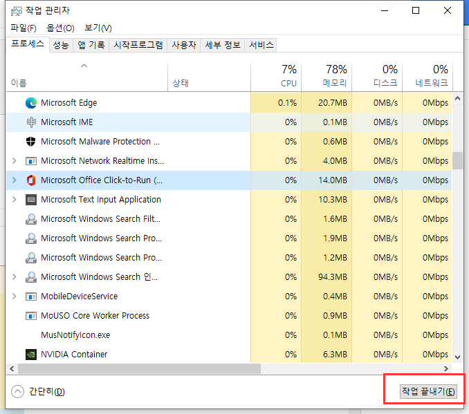Switch to the 사용자 tab
The height and width of the screenshot is (414, 469).
[x=184, y=45]
